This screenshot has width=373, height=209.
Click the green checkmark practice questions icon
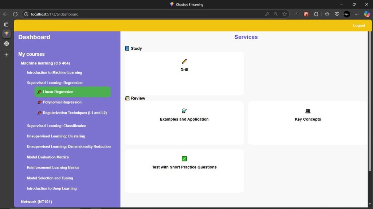[184, 158]
